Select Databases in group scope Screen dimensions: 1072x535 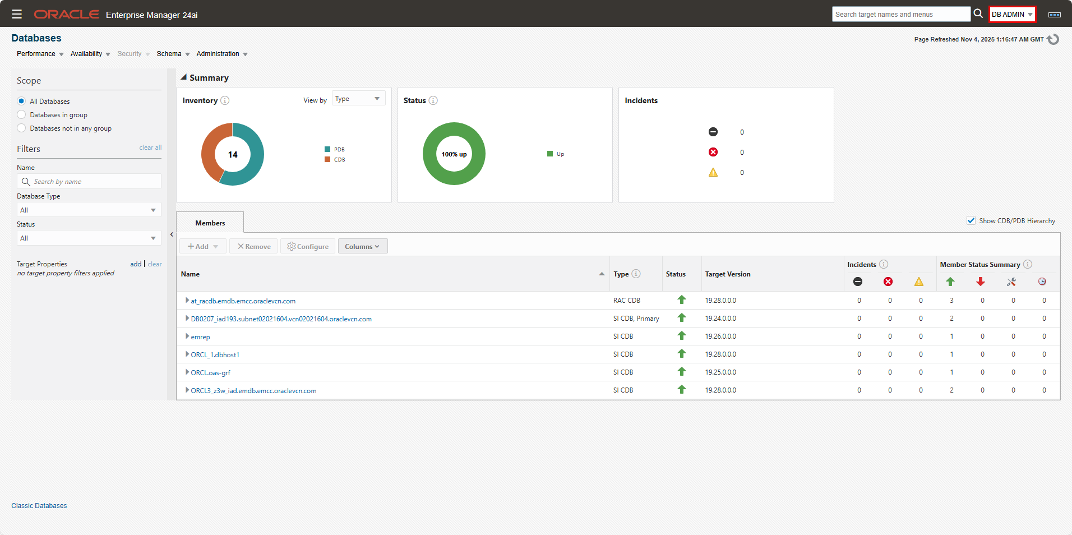21,114
